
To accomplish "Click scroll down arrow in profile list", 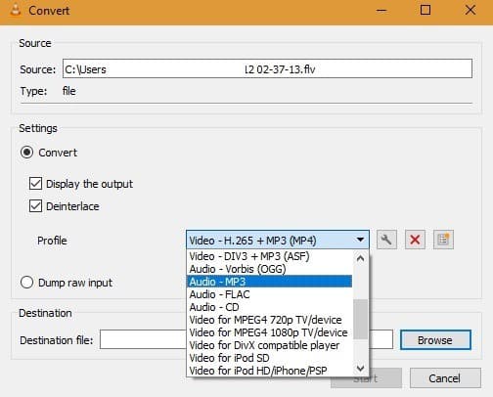I will [x=360, y=369].
